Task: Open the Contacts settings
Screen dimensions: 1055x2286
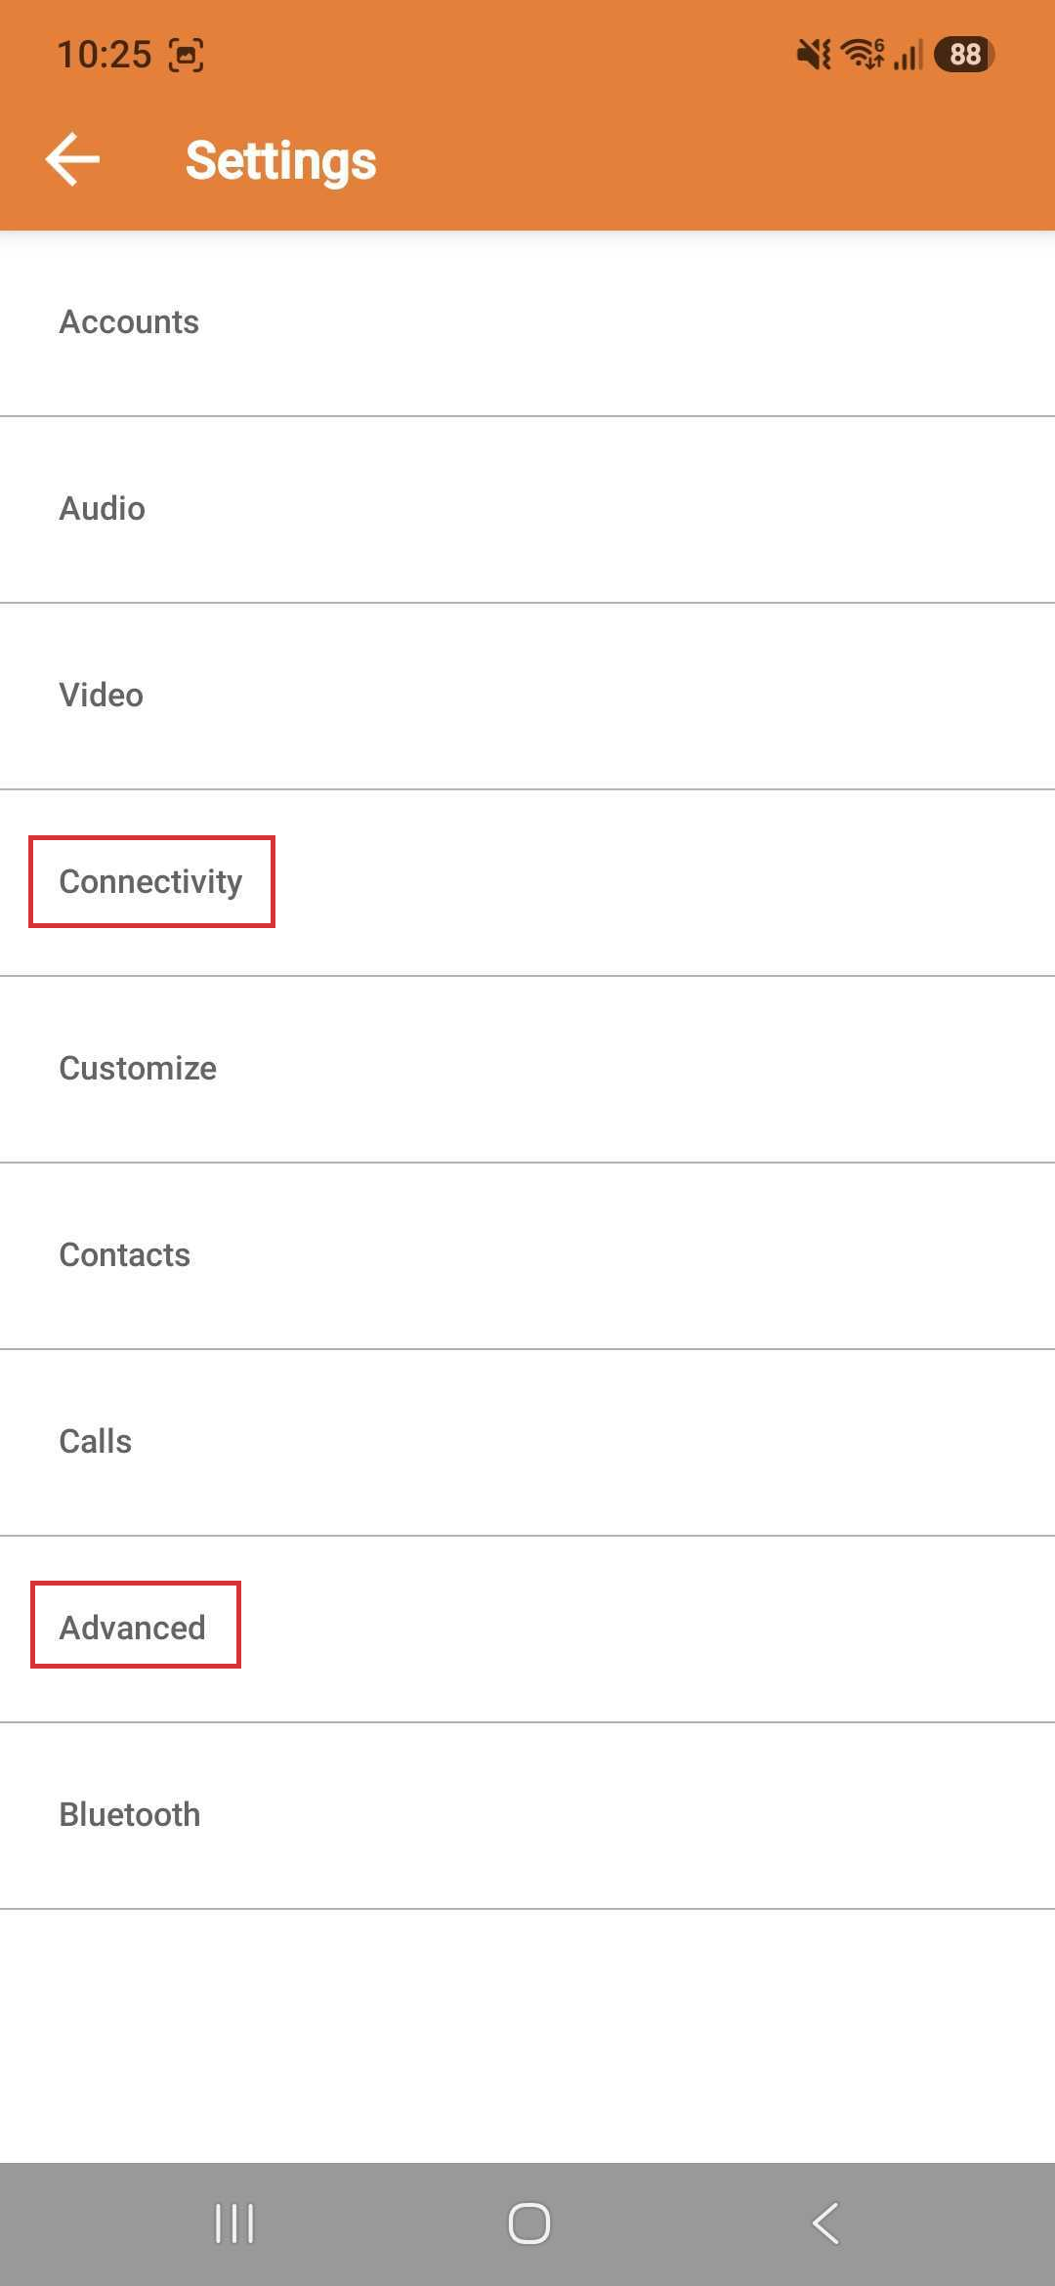Action: pyautogui.click(x=527, y=1255)
